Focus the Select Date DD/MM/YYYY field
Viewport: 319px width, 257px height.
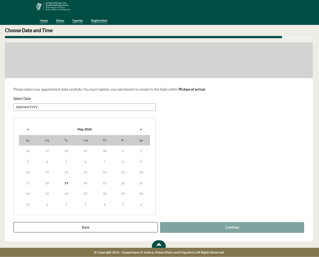(85, 107)
